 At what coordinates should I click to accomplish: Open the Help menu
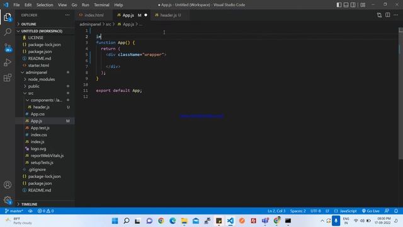[x=118, y=5]
